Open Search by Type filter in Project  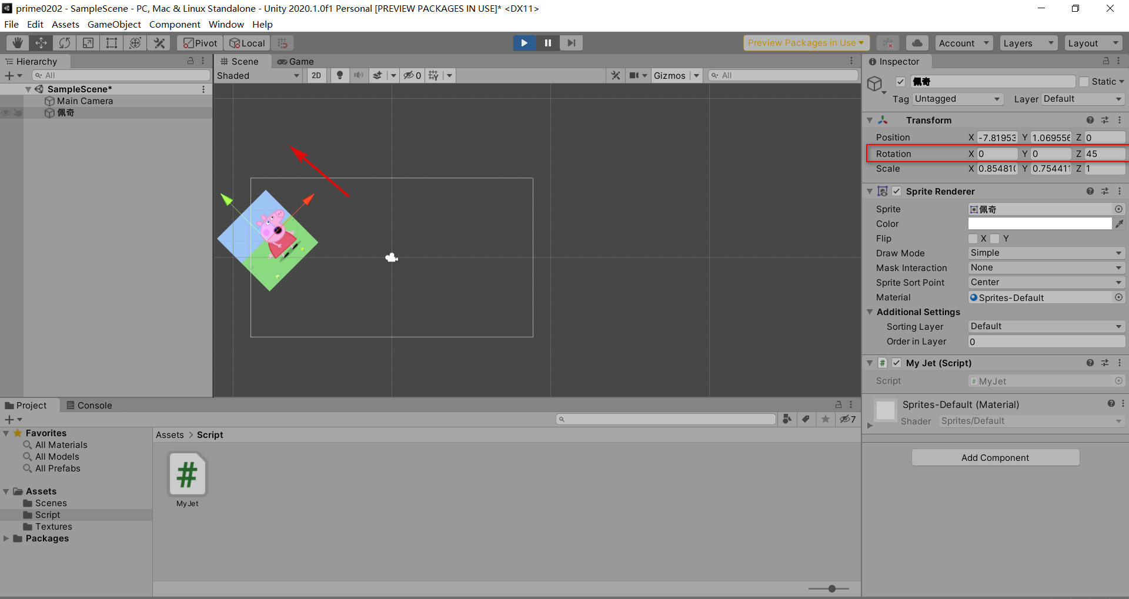pyautogui.click(x=787, y=419)
